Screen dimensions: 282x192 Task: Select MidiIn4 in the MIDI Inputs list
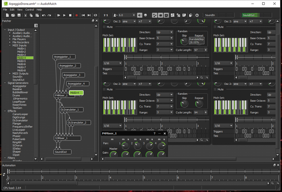pos(25,58)
